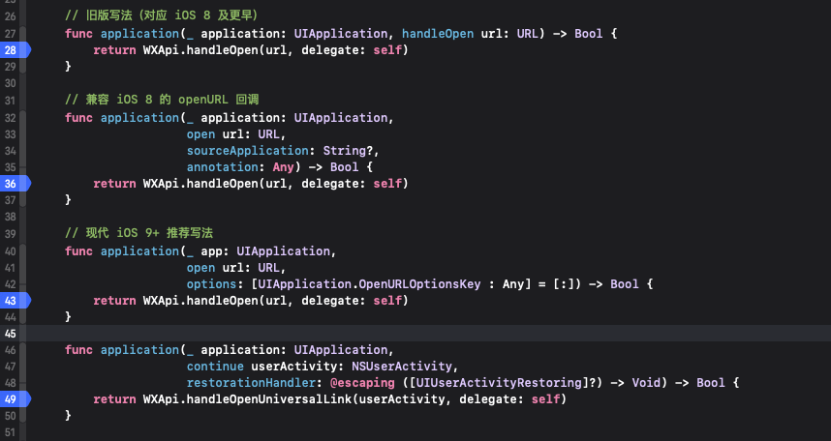
Task: Place cursor in "sourceApplication" on line 34
Action: tap(248, 151)
